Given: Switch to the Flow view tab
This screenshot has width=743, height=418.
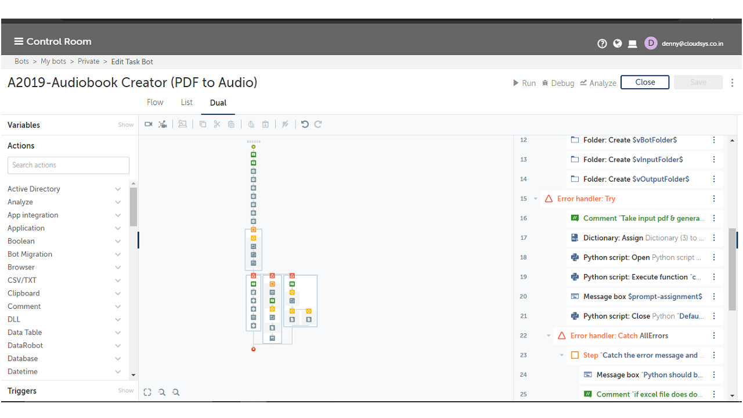Looking at the screenshot, I should point(155,102).
